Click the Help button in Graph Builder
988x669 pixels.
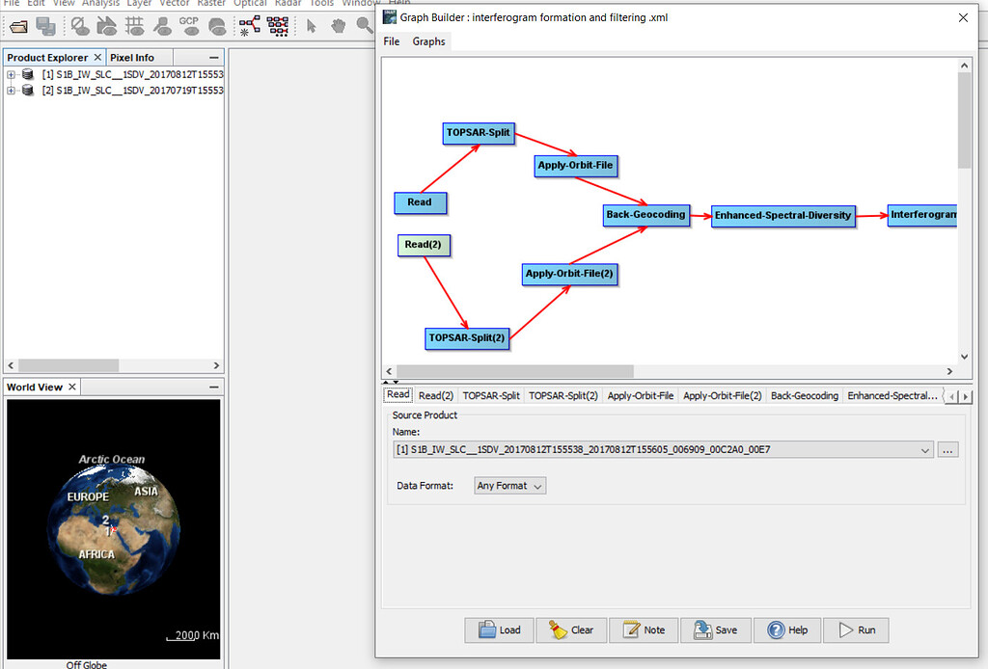(x=787, y=629)
